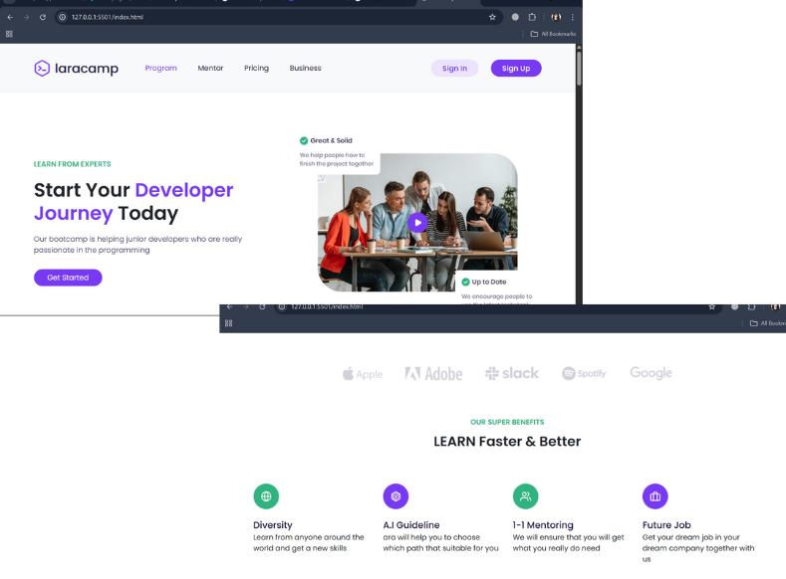Click the address bar showing 127.0.0.1:5501/index.html
Viewport: 786px width, 579px height.
271,17
